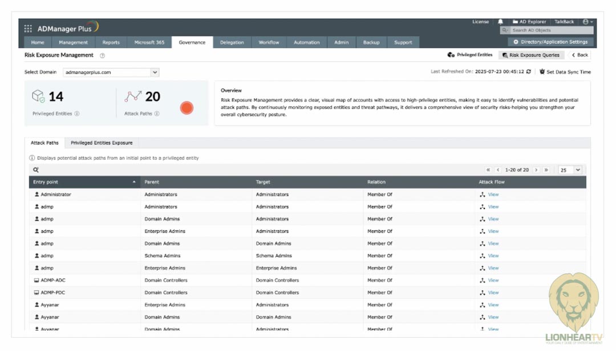Click info icon beside Privileged Entities count

(77, 114)
